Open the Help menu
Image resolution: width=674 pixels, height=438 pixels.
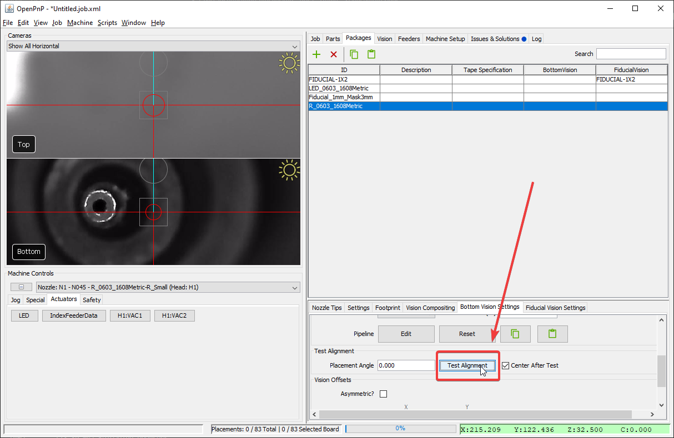[158, 23]
